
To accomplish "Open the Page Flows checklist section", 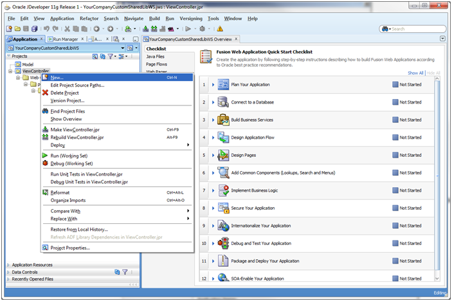I will (156, 64).
